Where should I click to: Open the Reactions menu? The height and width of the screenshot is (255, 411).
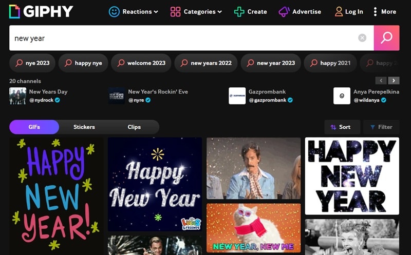pos(134,12)
